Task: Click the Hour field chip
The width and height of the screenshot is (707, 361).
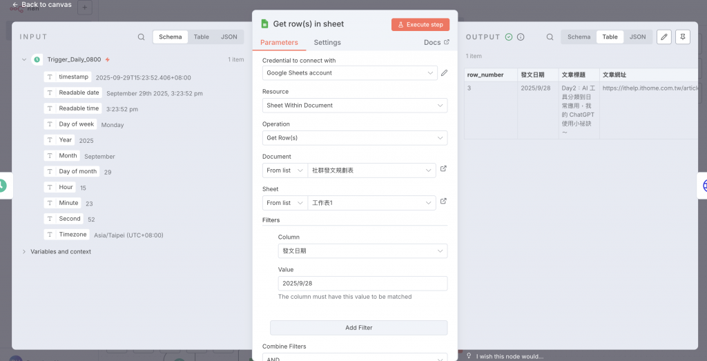Action: (x=60, y=187)
